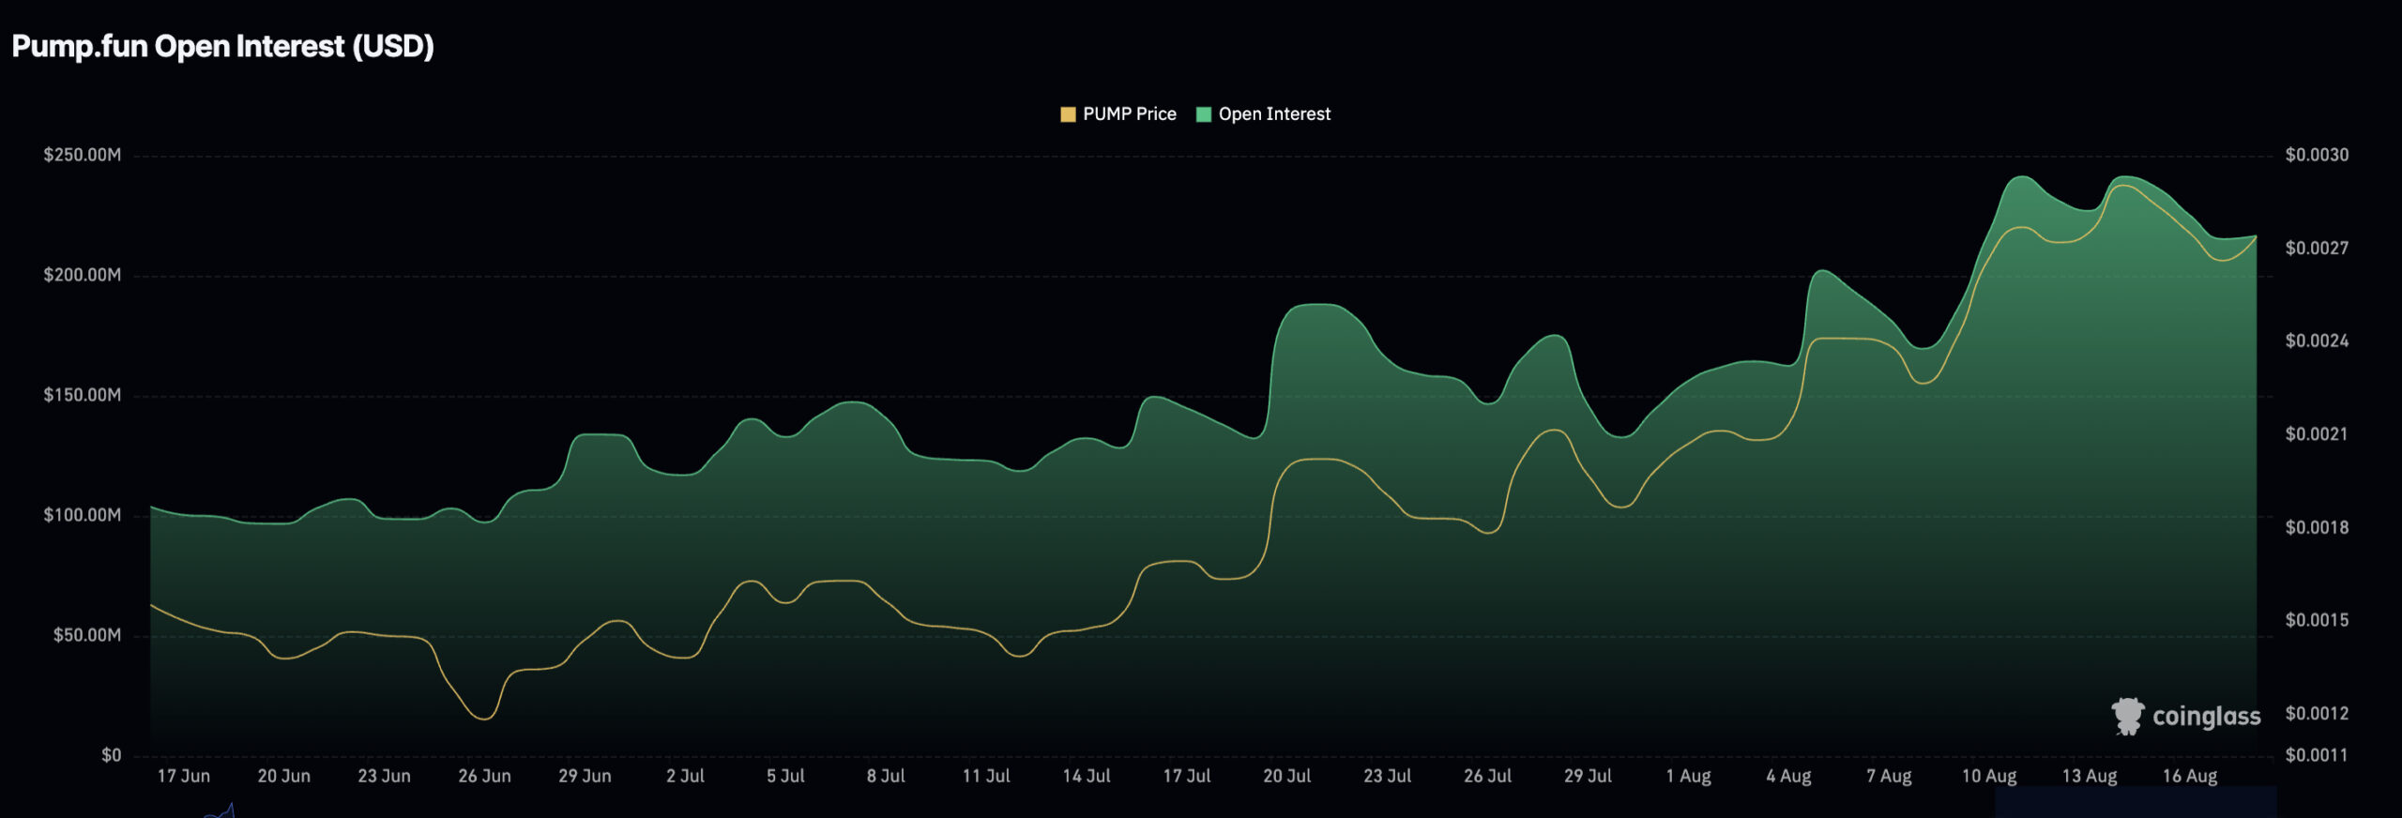Click the 13 Aug date label
The image size is (2402, 818).
[x=2090, y=776]
